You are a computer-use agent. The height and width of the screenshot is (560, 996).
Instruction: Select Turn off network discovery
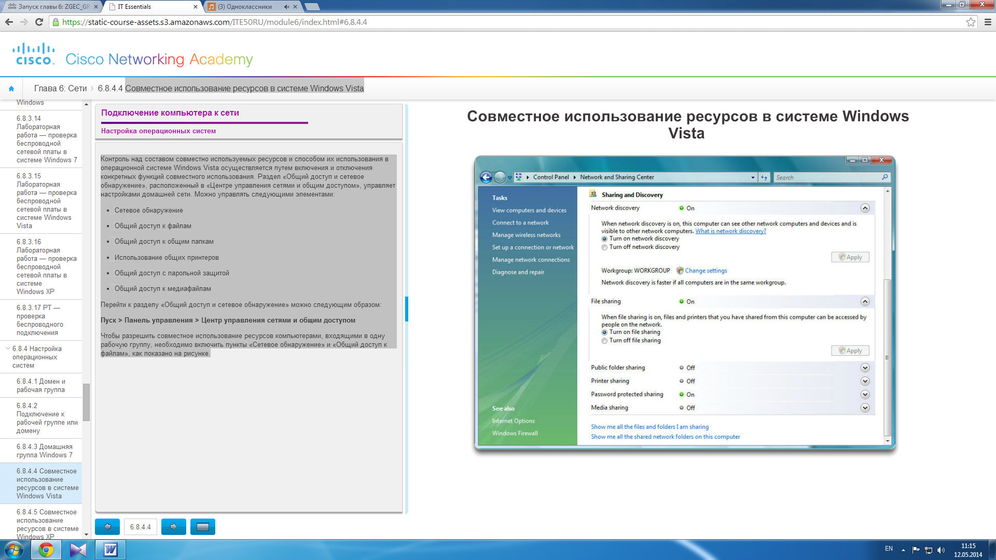pos(604,247)
